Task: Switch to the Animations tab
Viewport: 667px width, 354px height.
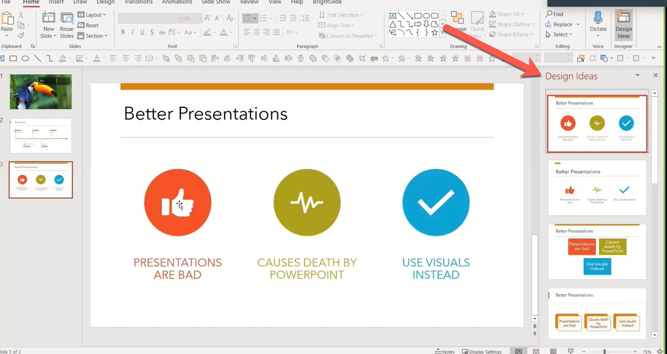Action: pos(177,2)
